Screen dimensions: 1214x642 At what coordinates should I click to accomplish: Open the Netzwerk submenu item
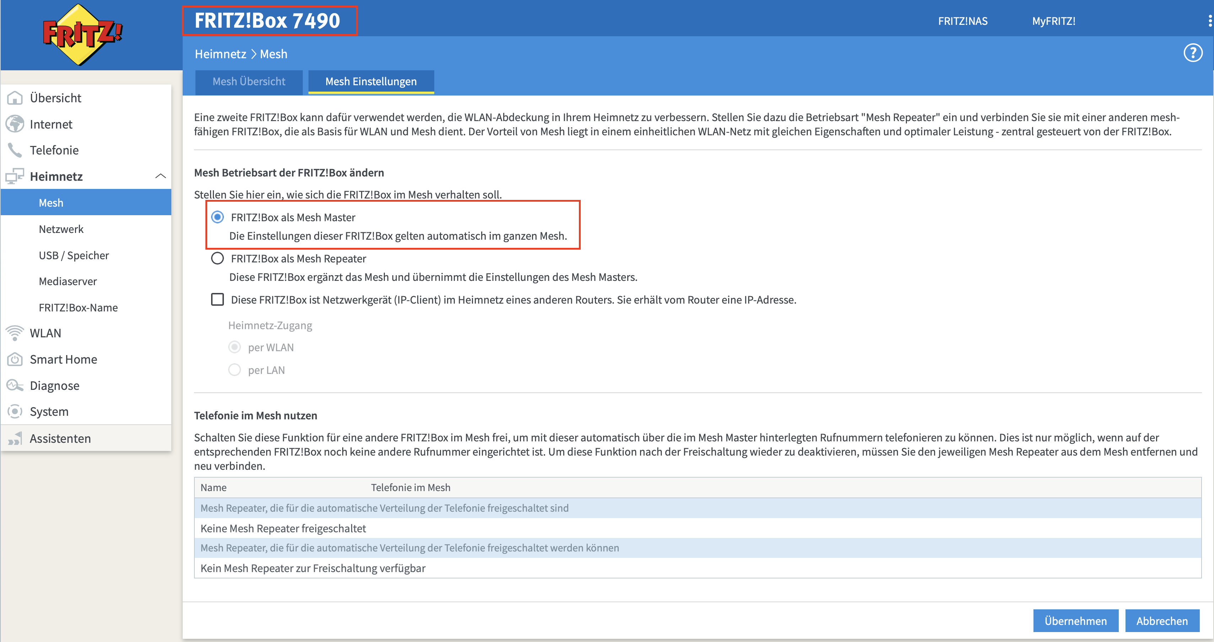click(61, 229)
